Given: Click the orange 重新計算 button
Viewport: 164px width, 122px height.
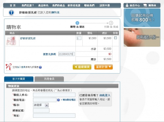Looking at the screenshot, I should point(104,67).
